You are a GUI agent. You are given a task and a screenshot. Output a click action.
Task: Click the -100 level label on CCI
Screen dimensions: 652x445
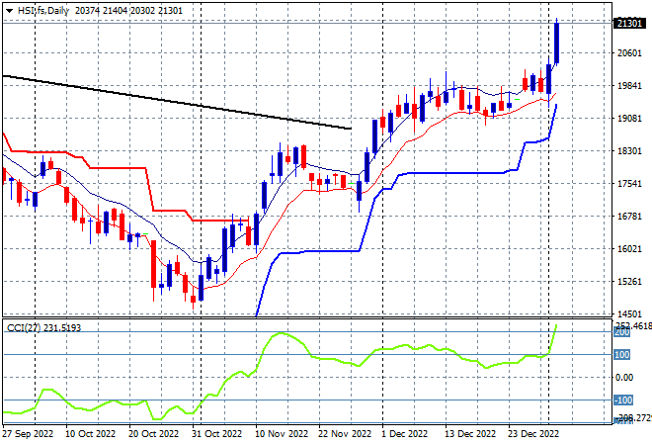(x=623, y=400)
